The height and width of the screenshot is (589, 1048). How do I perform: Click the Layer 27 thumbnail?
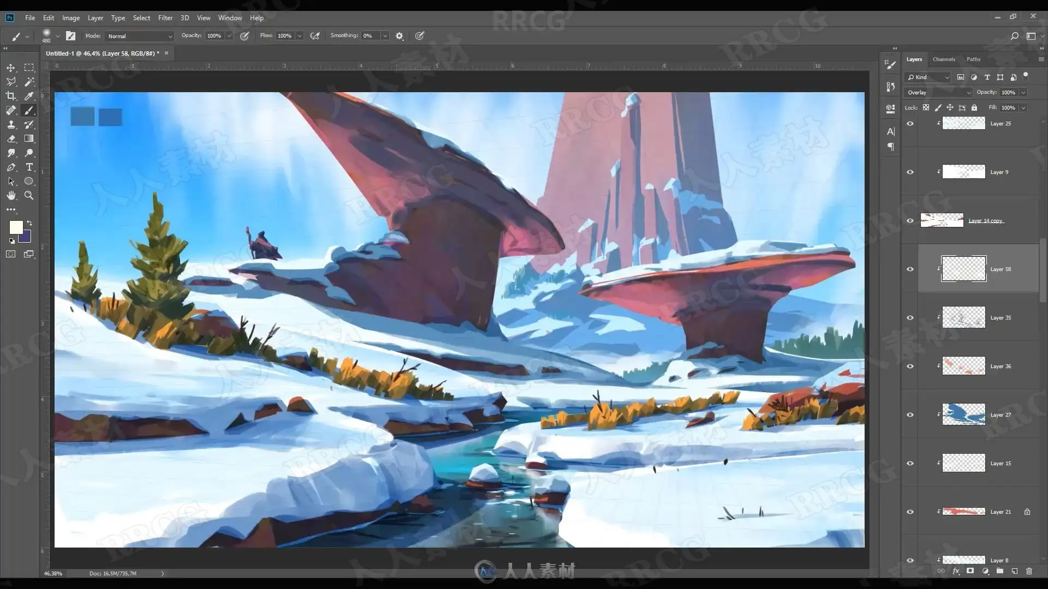point(963,414)
